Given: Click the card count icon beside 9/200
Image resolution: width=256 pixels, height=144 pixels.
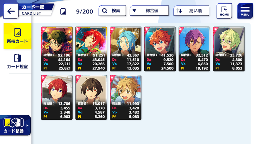Looking at the screenshot, I should (x=63, y=11).
